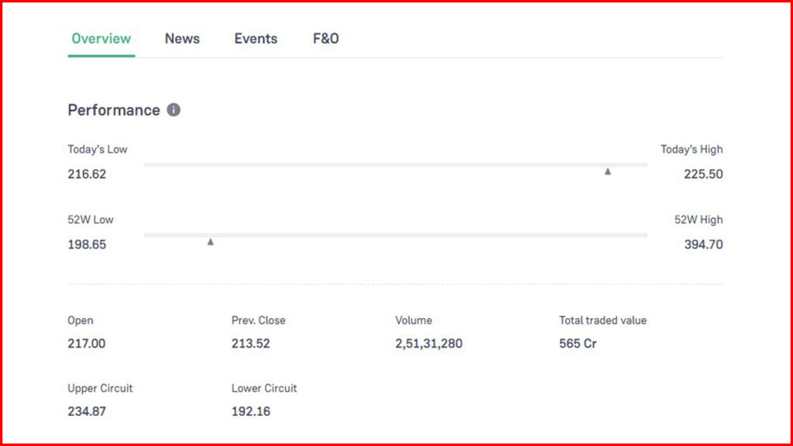Click the Open price 217.00

click(87, 343)
